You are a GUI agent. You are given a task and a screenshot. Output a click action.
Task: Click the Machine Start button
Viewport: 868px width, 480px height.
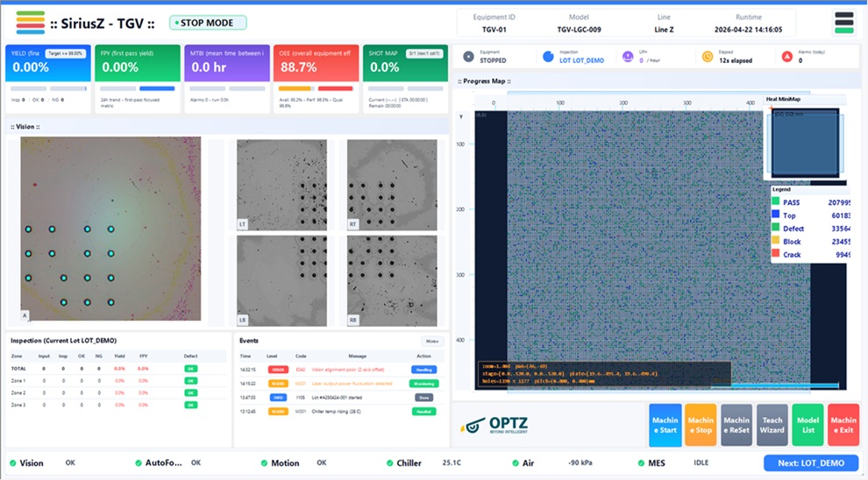(665, 425)
